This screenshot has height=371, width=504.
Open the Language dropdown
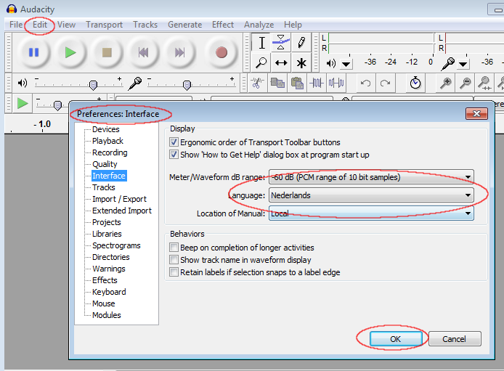click(371, 195)
